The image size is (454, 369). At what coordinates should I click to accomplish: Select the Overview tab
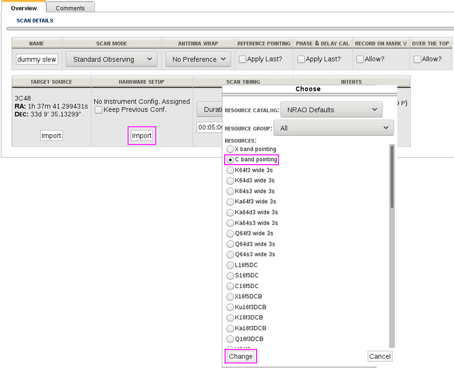pyautogui.click(x=24, y=8)
